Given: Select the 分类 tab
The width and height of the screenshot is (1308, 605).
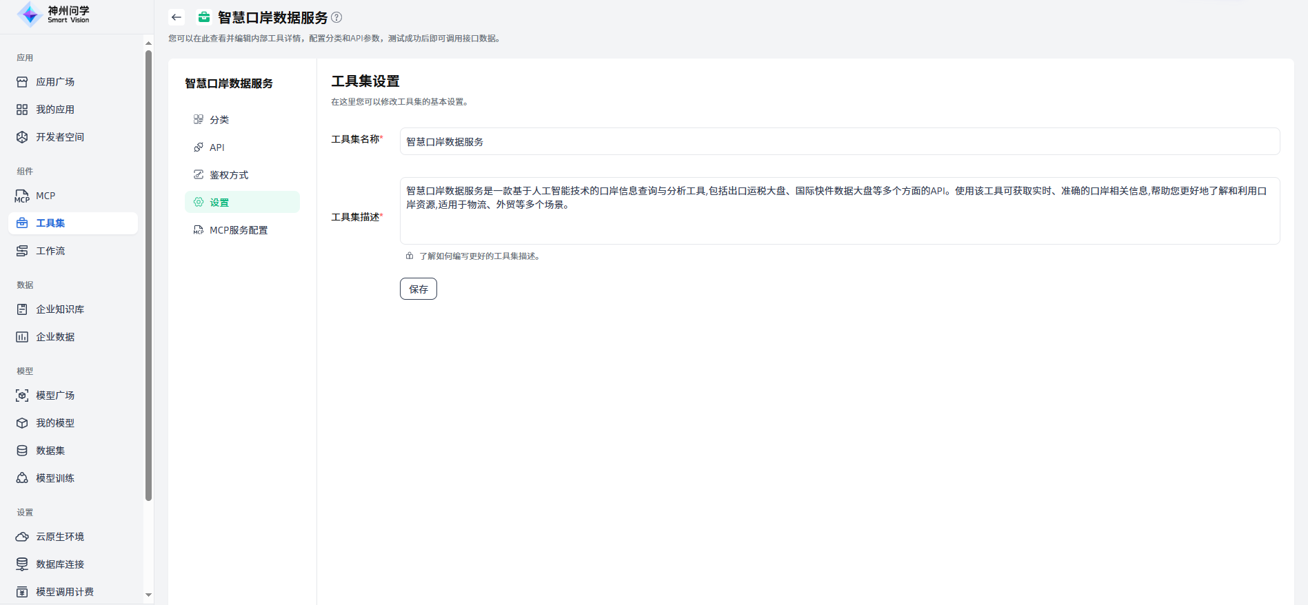Looking at the screenshot, I should coord(219,120).
